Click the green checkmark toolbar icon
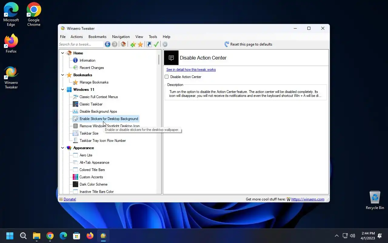The image size is (388, 243). (x=156, y=44)
